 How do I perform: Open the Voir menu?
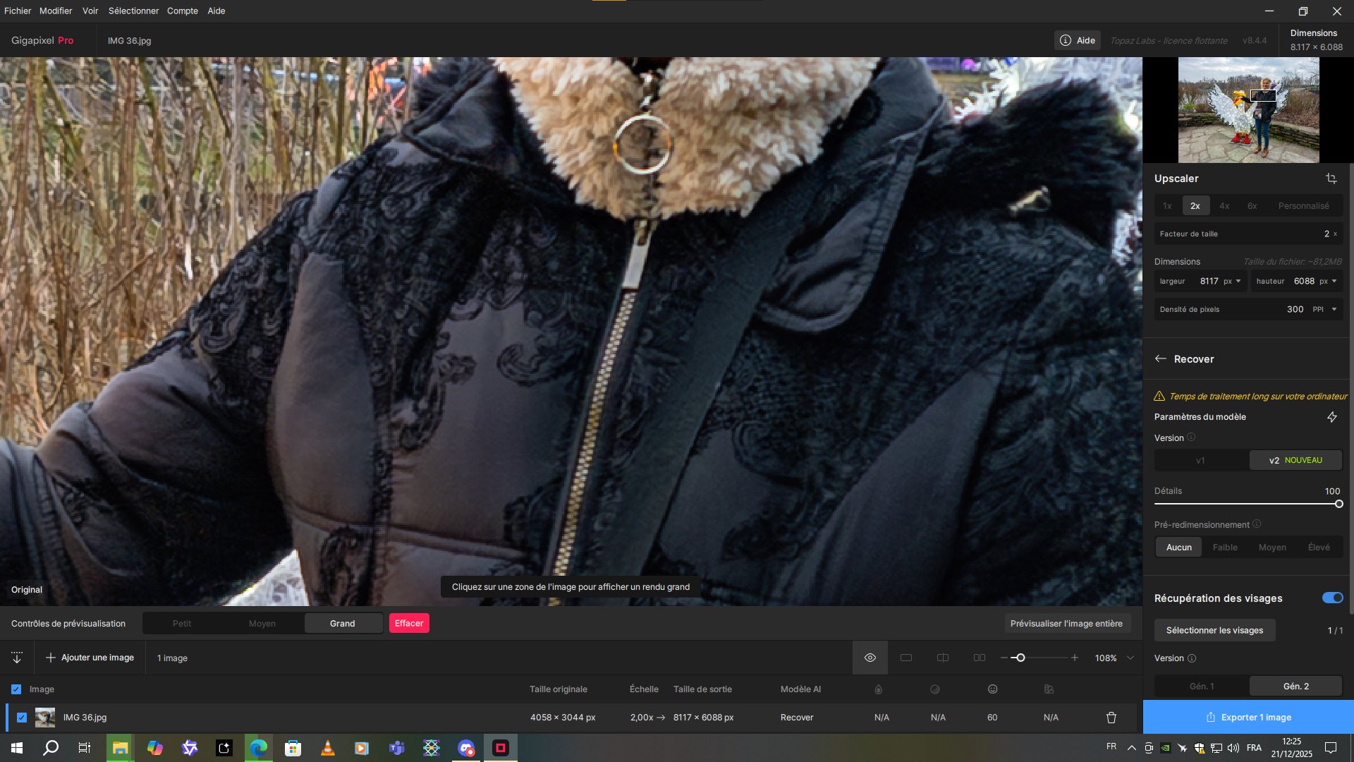[90, 11]
